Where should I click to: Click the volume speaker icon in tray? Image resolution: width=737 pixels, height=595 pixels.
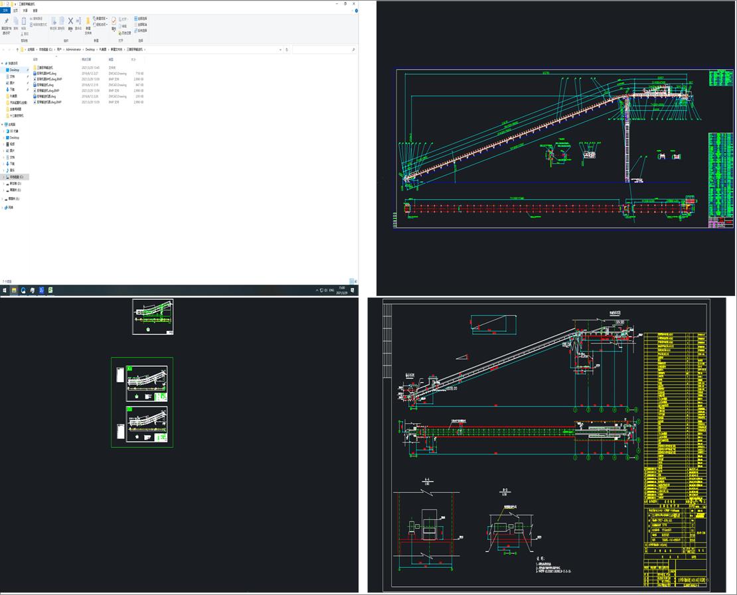pos(326,291)
